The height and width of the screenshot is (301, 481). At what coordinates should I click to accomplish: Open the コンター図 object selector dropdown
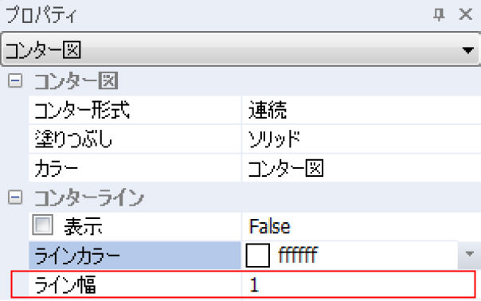click(x=467, y=49)
